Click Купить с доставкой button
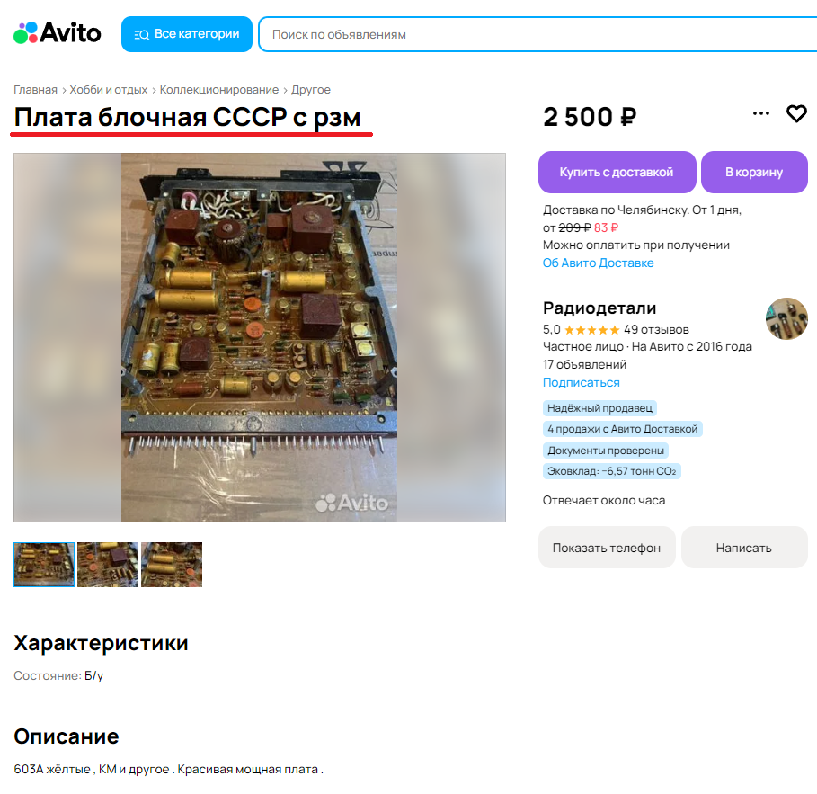This screenshot has width=817, height=794. coord(617,172)
